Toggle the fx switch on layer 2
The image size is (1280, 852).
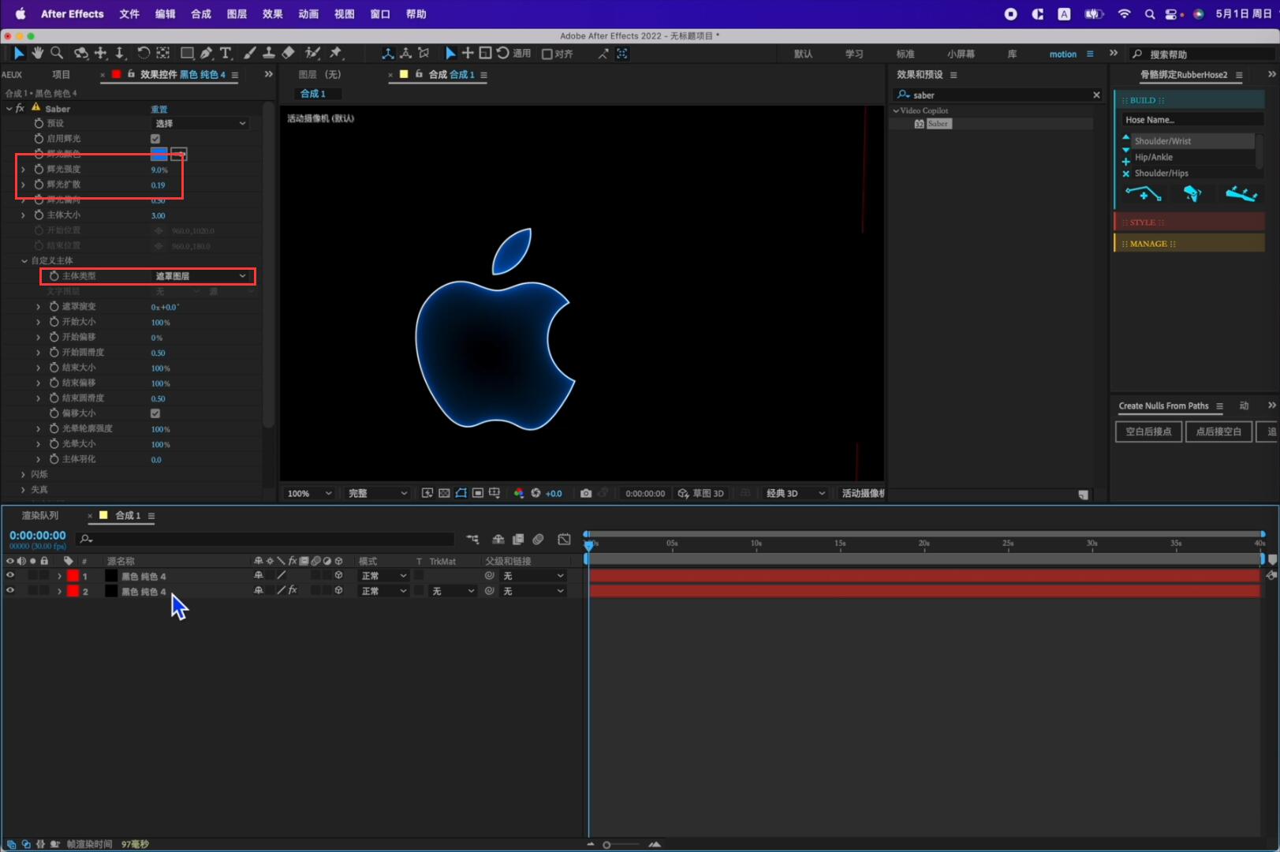pyautogui.click(x=293, y=590)
